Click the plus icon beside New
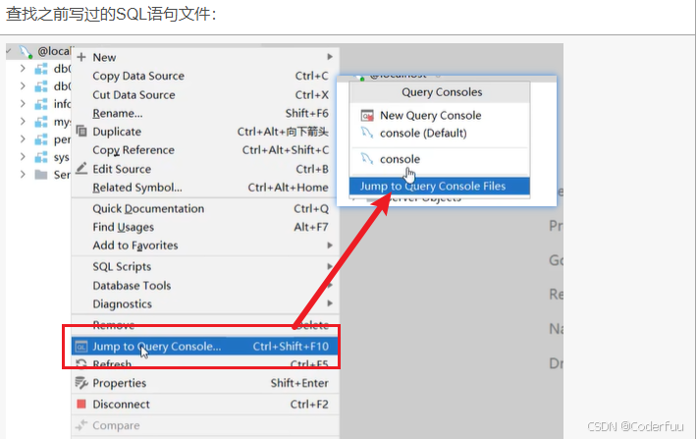Screen dimensions: 697x439 pyautogui.click(x=81, y=57)
